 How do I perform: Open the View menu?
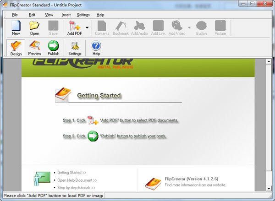click(x=49, y=15)
